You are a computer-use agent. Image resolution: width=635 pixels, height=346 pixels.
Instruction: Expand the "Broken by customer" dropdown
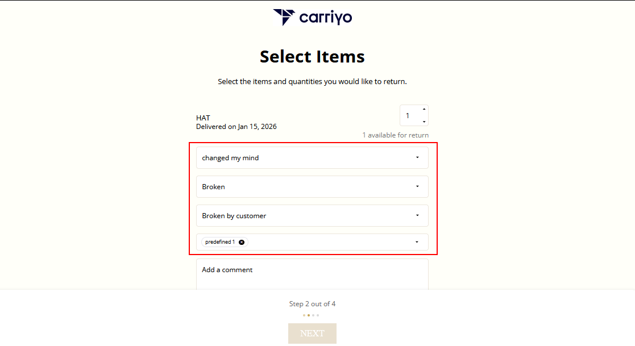312,216
